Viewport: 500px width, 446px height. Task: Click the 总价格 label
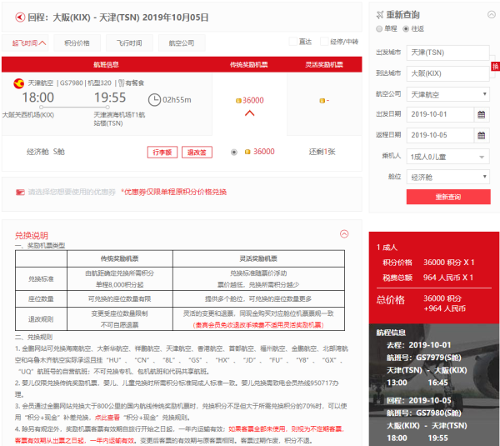click(390, 300)
